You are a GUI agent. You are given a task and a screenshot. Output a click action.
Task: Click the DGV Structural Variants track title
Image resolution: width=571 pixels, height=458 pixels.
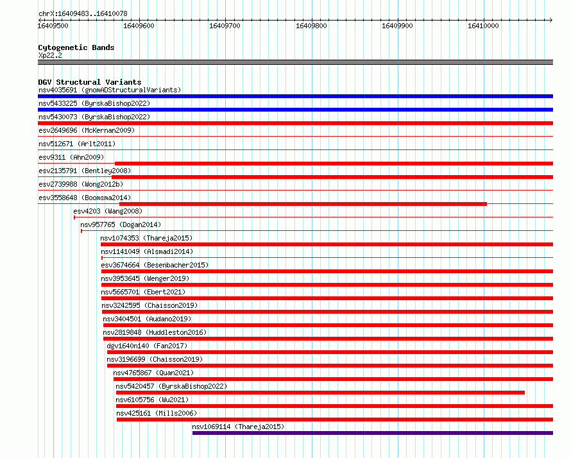(90, 82)
